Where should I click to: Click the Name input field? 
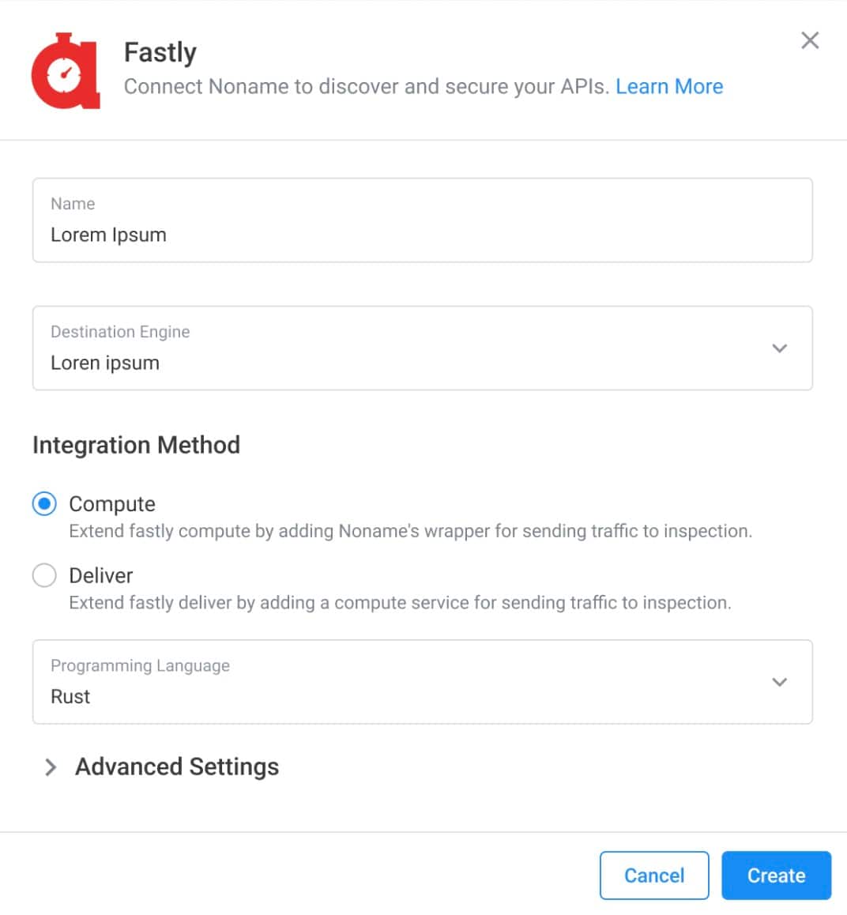pyautogui.click(x=422, y=220)
